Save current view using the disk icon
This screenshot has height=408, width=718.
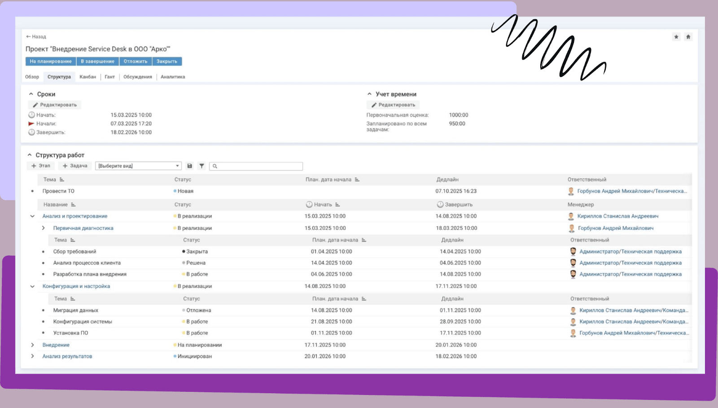189,166
